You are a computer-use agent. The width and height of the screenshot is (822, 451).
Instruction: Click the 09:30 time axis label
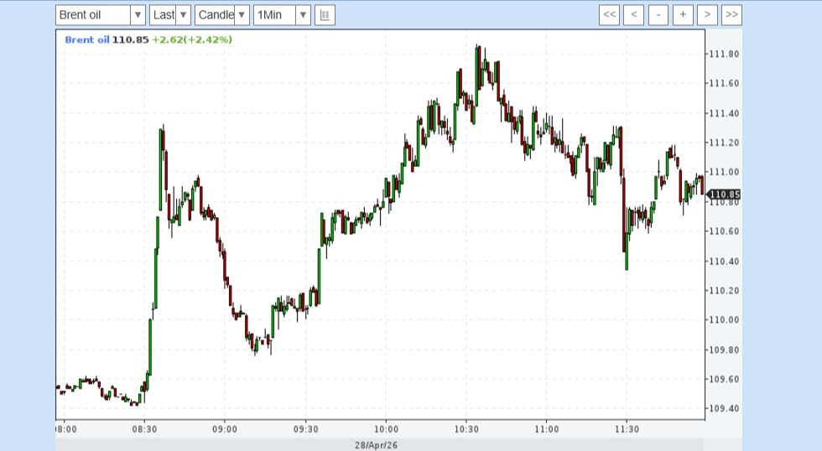(x=305, y=429)
